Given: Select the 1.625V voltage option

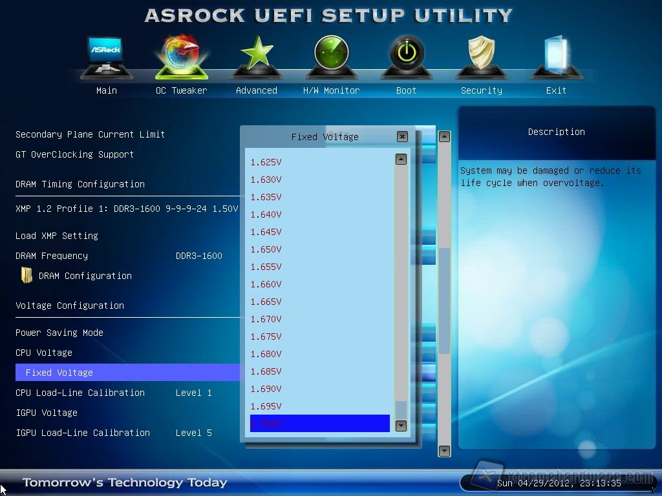Looking at the screenshot, I should coord(266,162).
